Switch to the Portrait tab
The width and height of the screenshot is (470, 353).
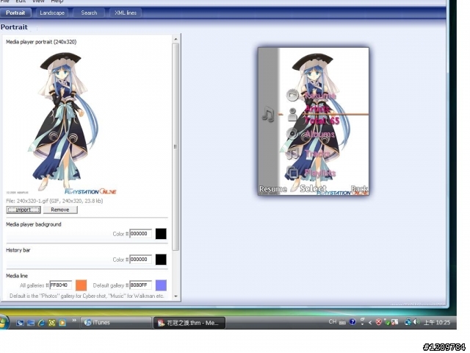(15, 13)
